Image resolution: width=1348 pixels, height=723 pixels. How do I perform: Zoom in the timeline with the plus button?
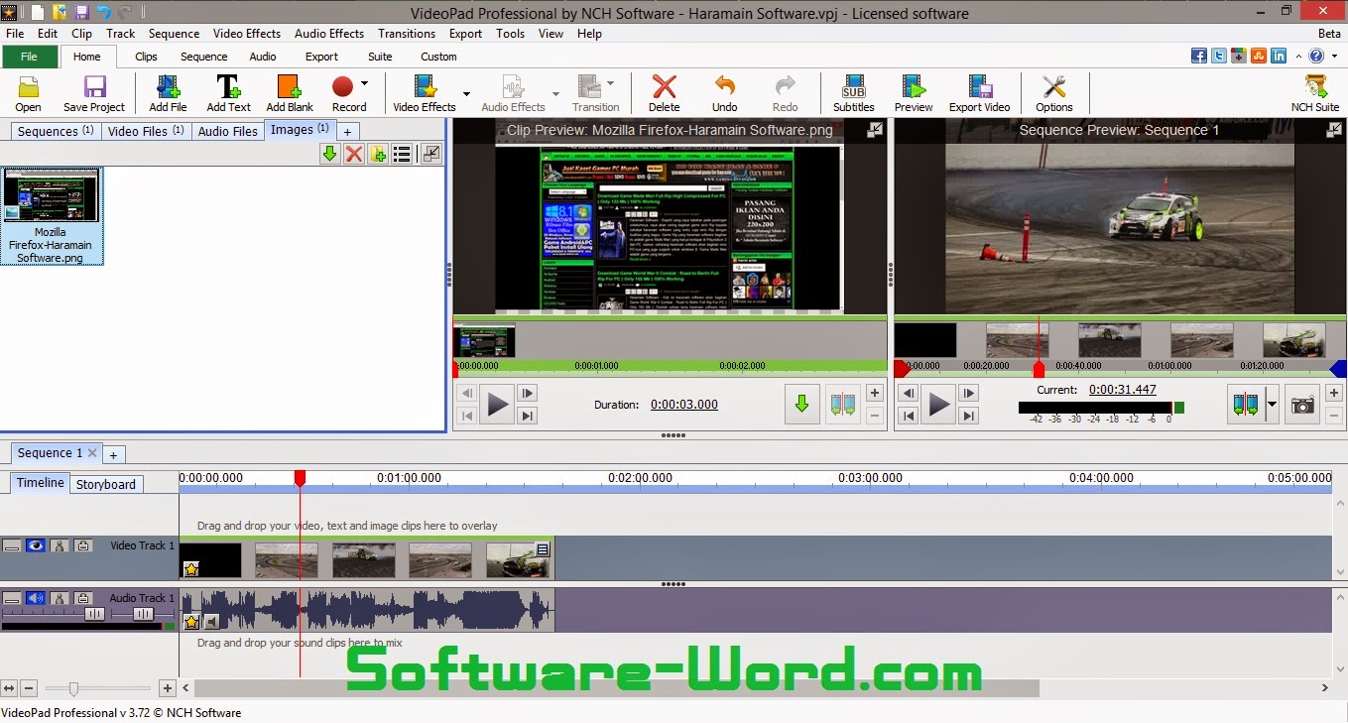tap(168, 688)
